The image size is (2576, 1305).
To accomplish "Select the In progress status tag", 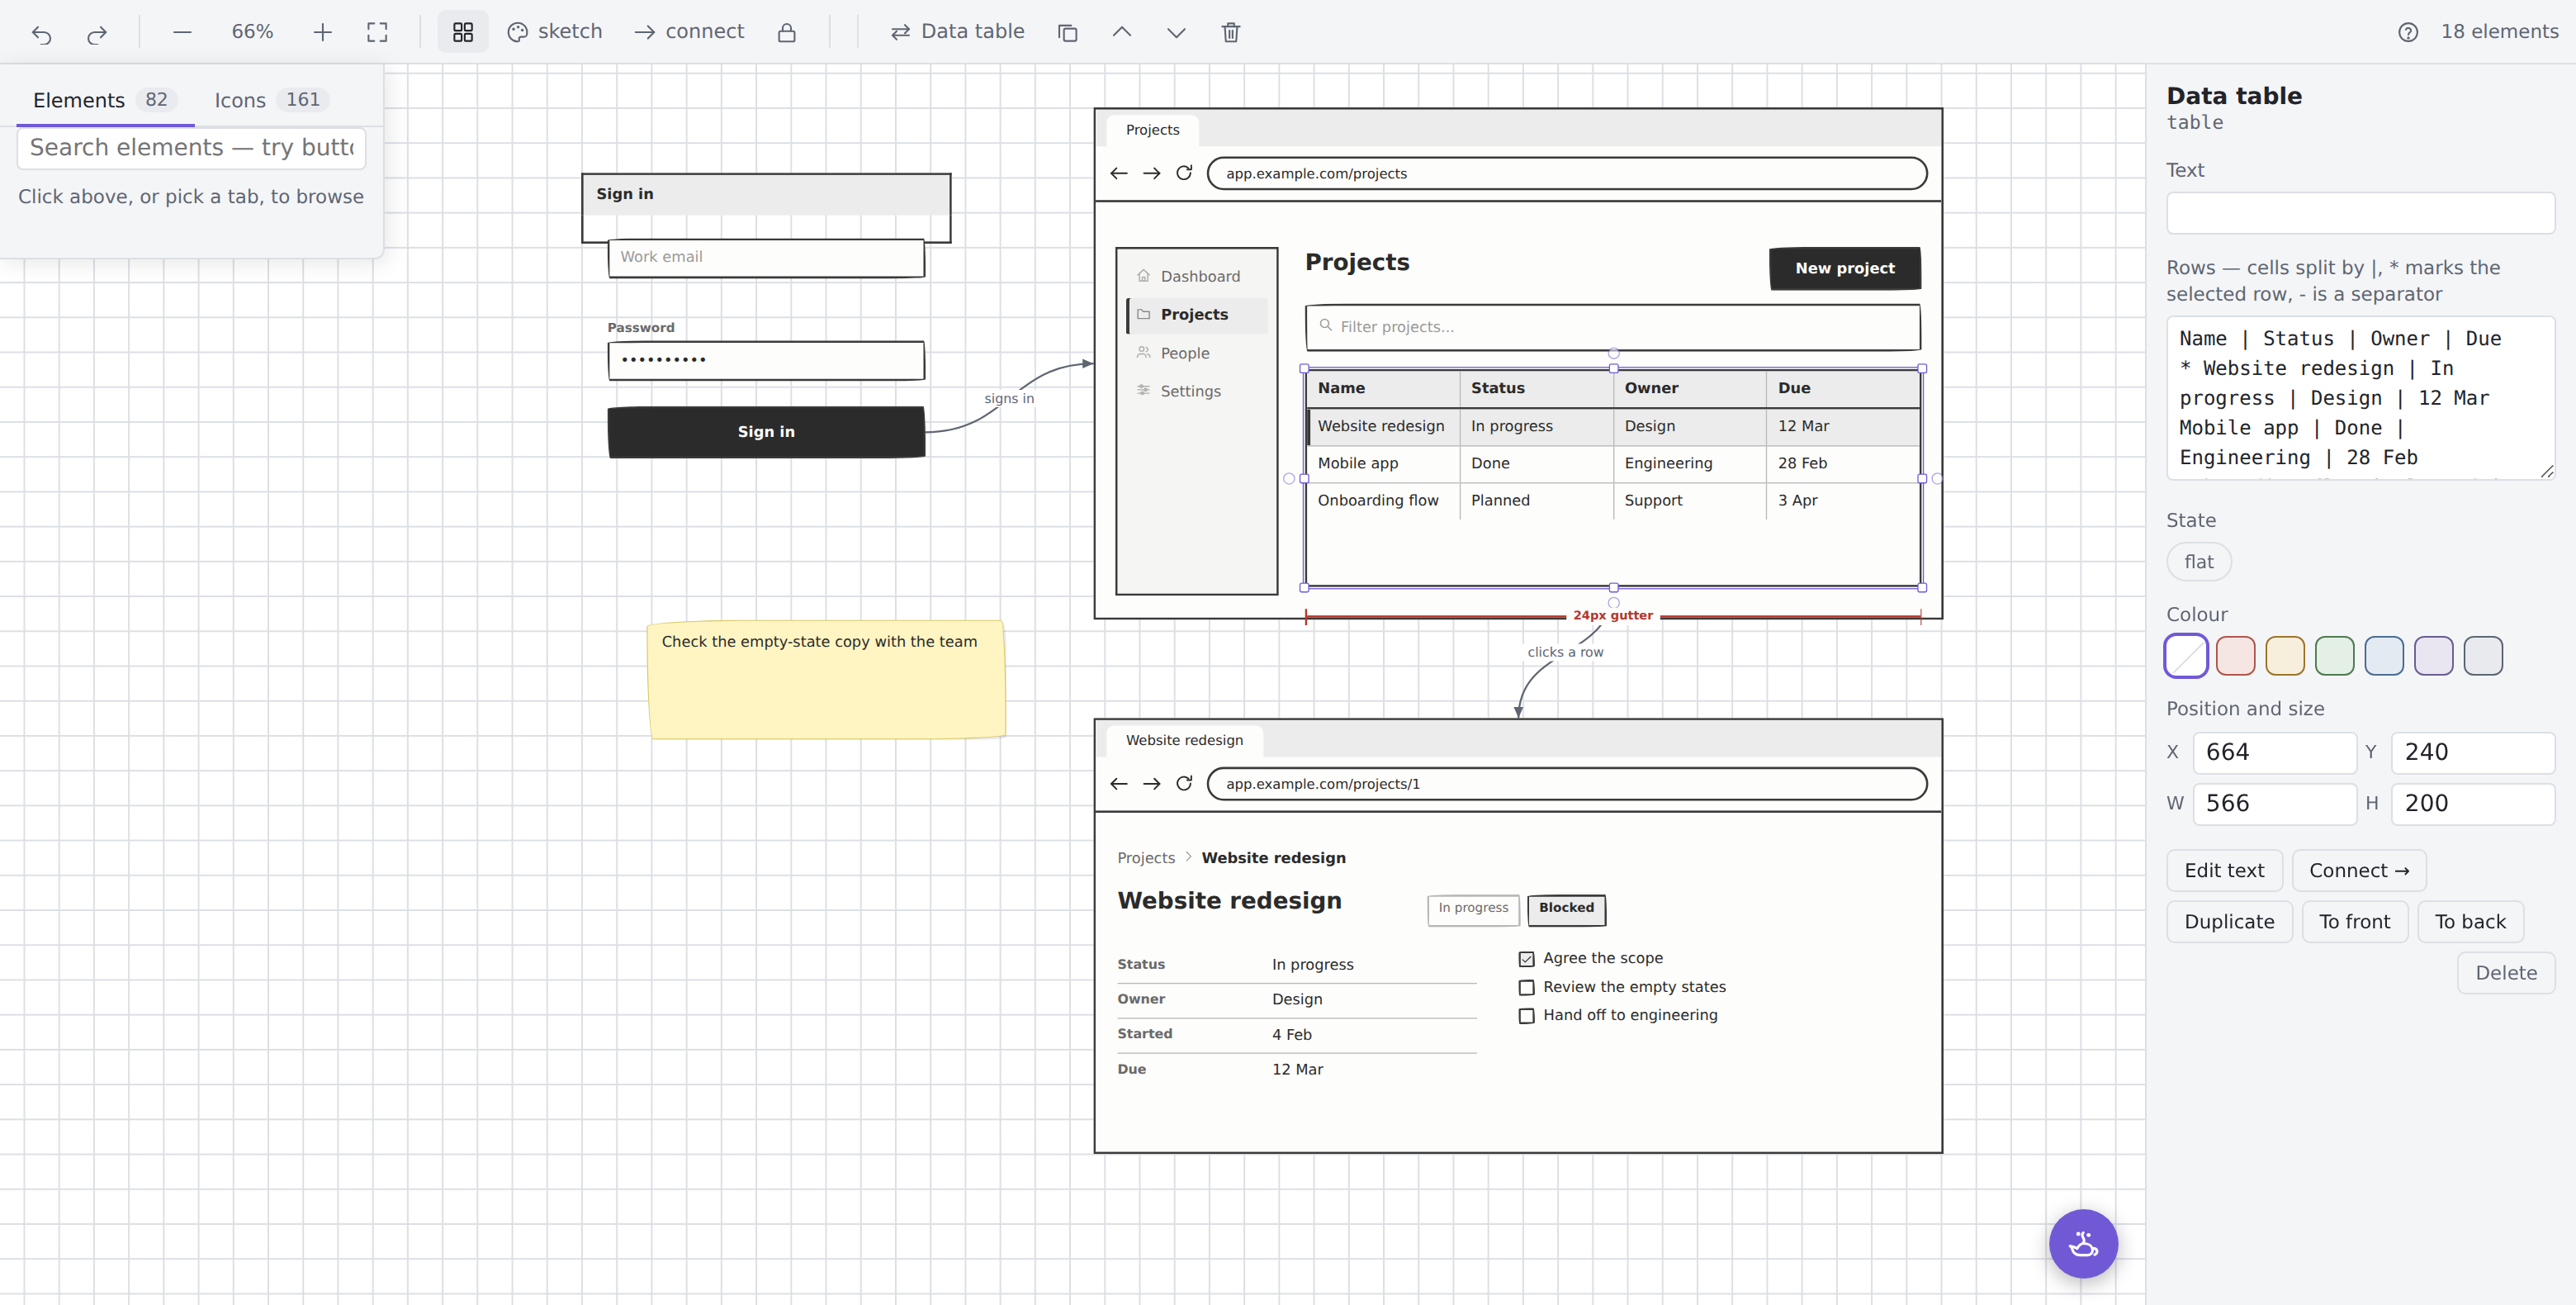I will click(1473, 909).
